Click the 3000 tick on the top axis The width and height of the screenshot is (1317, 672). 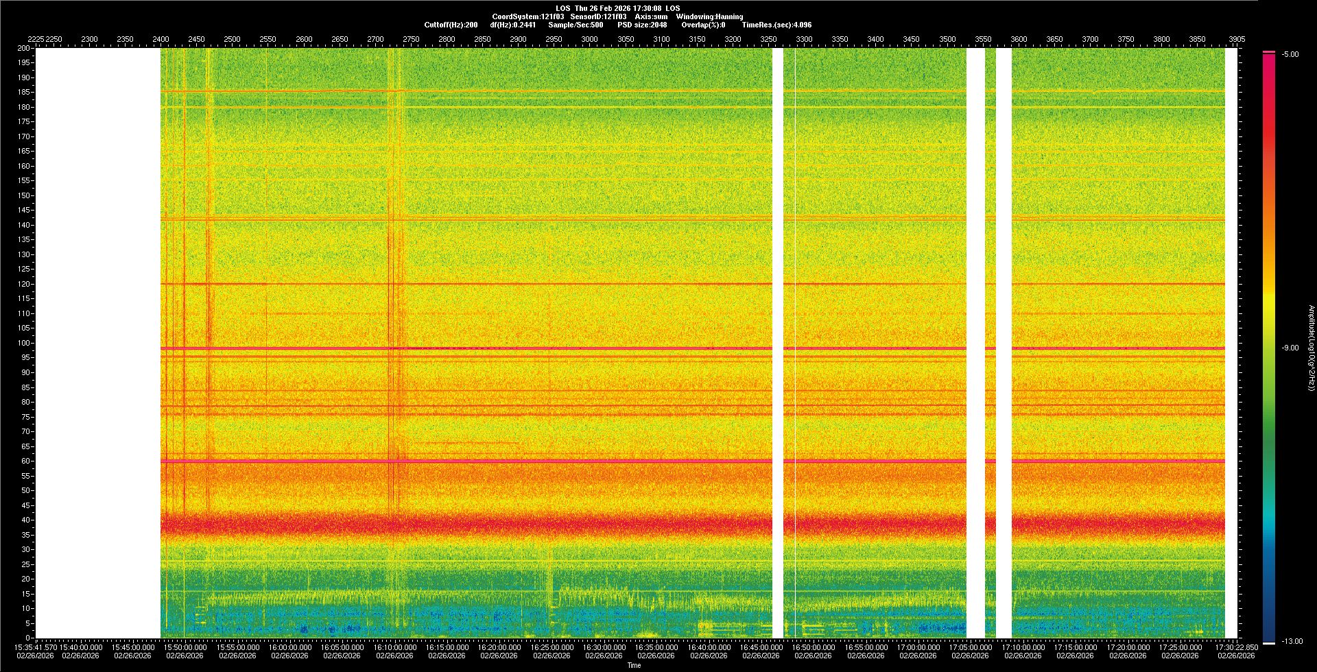pos(589,39)
